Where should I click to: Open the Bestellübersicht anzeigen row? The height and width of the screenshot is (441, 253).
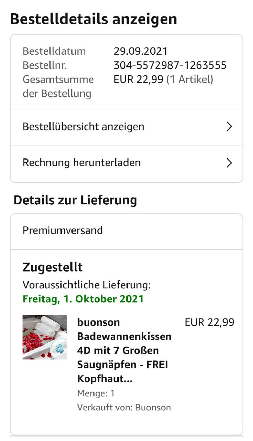pyautogui.click(x=84, y=127)
